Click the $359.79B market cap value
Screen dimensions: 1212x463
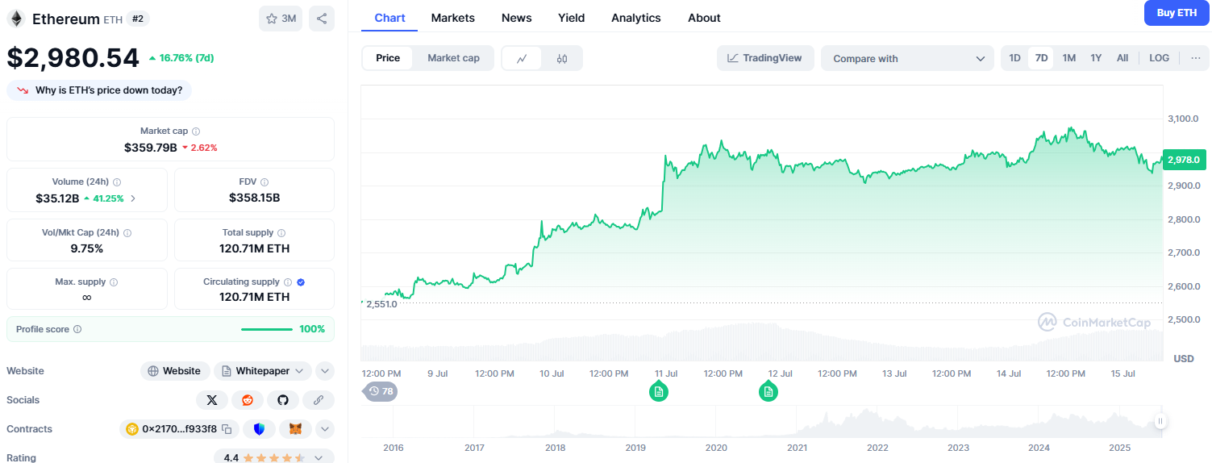click(151, 148)
